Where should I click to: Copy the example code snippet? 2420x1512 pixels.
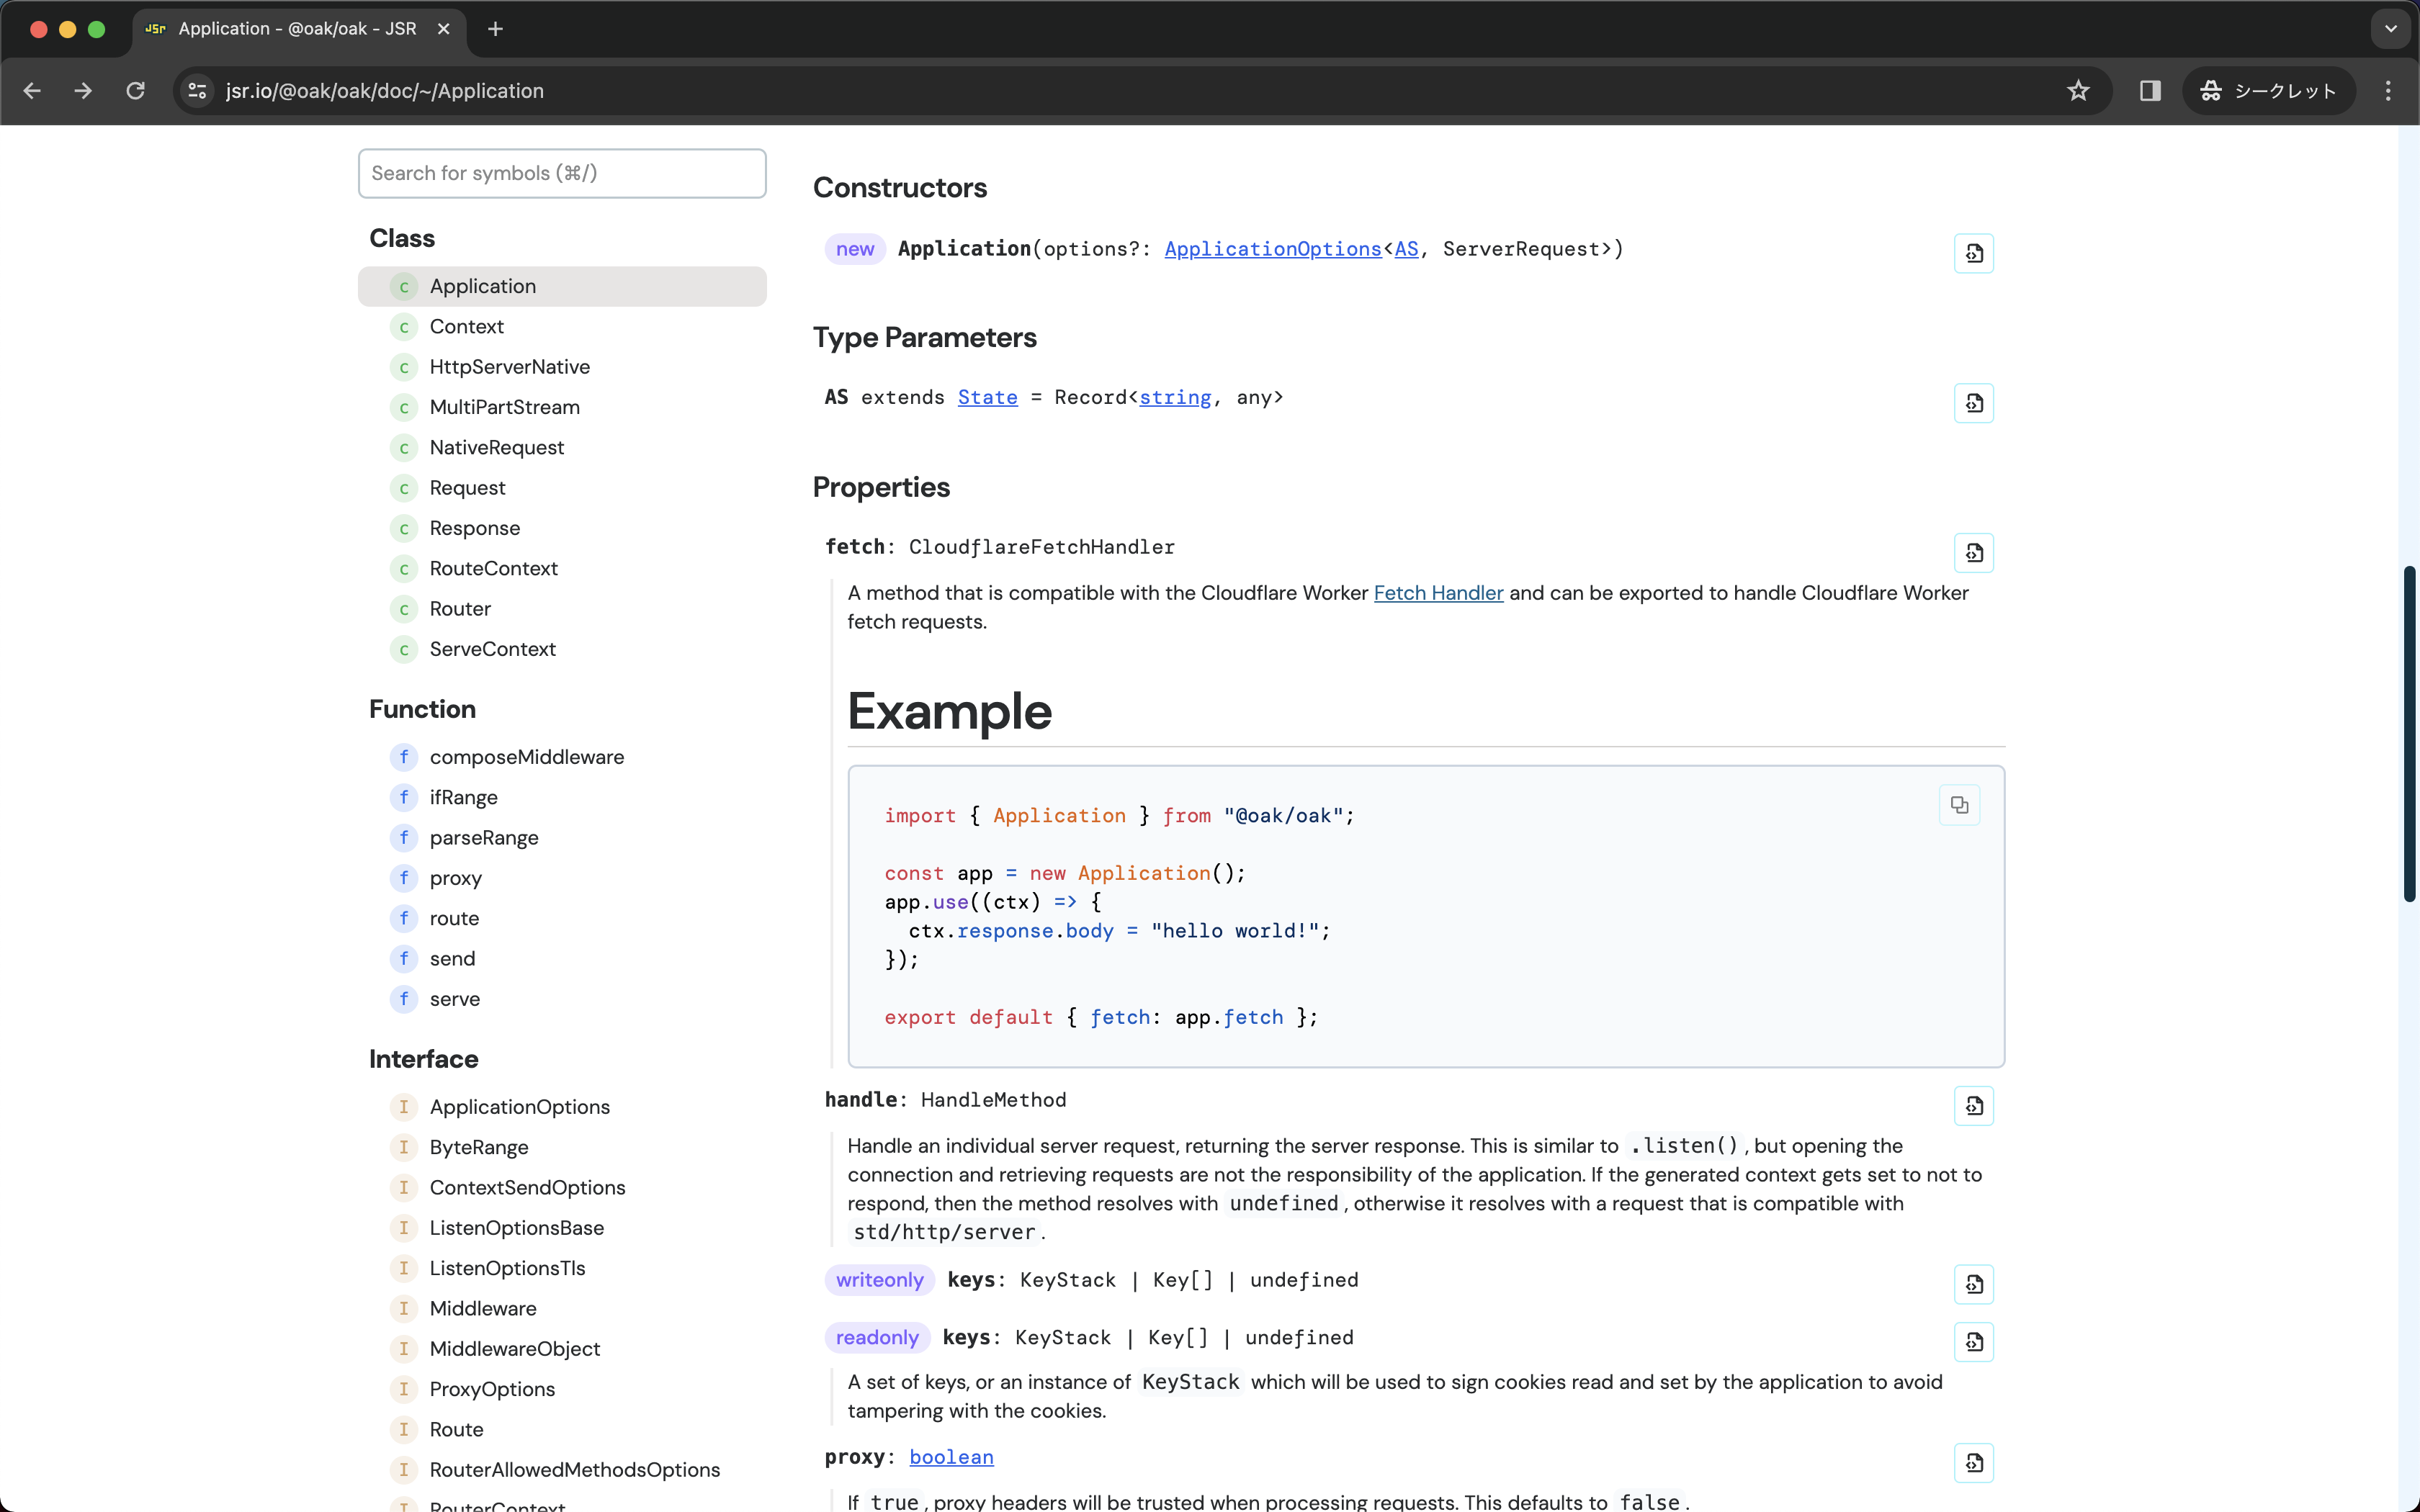(x=1959, y=805)
